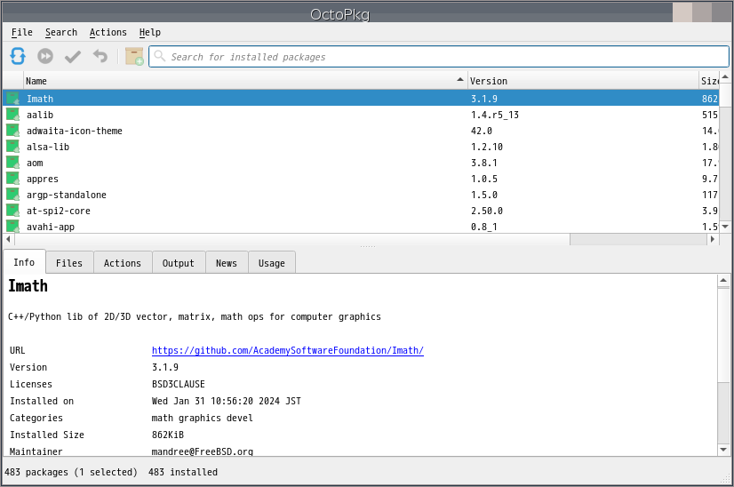Viewport: 734px width, 487px height.
Task: Click the install local package icon
Action: pos(134,56)
